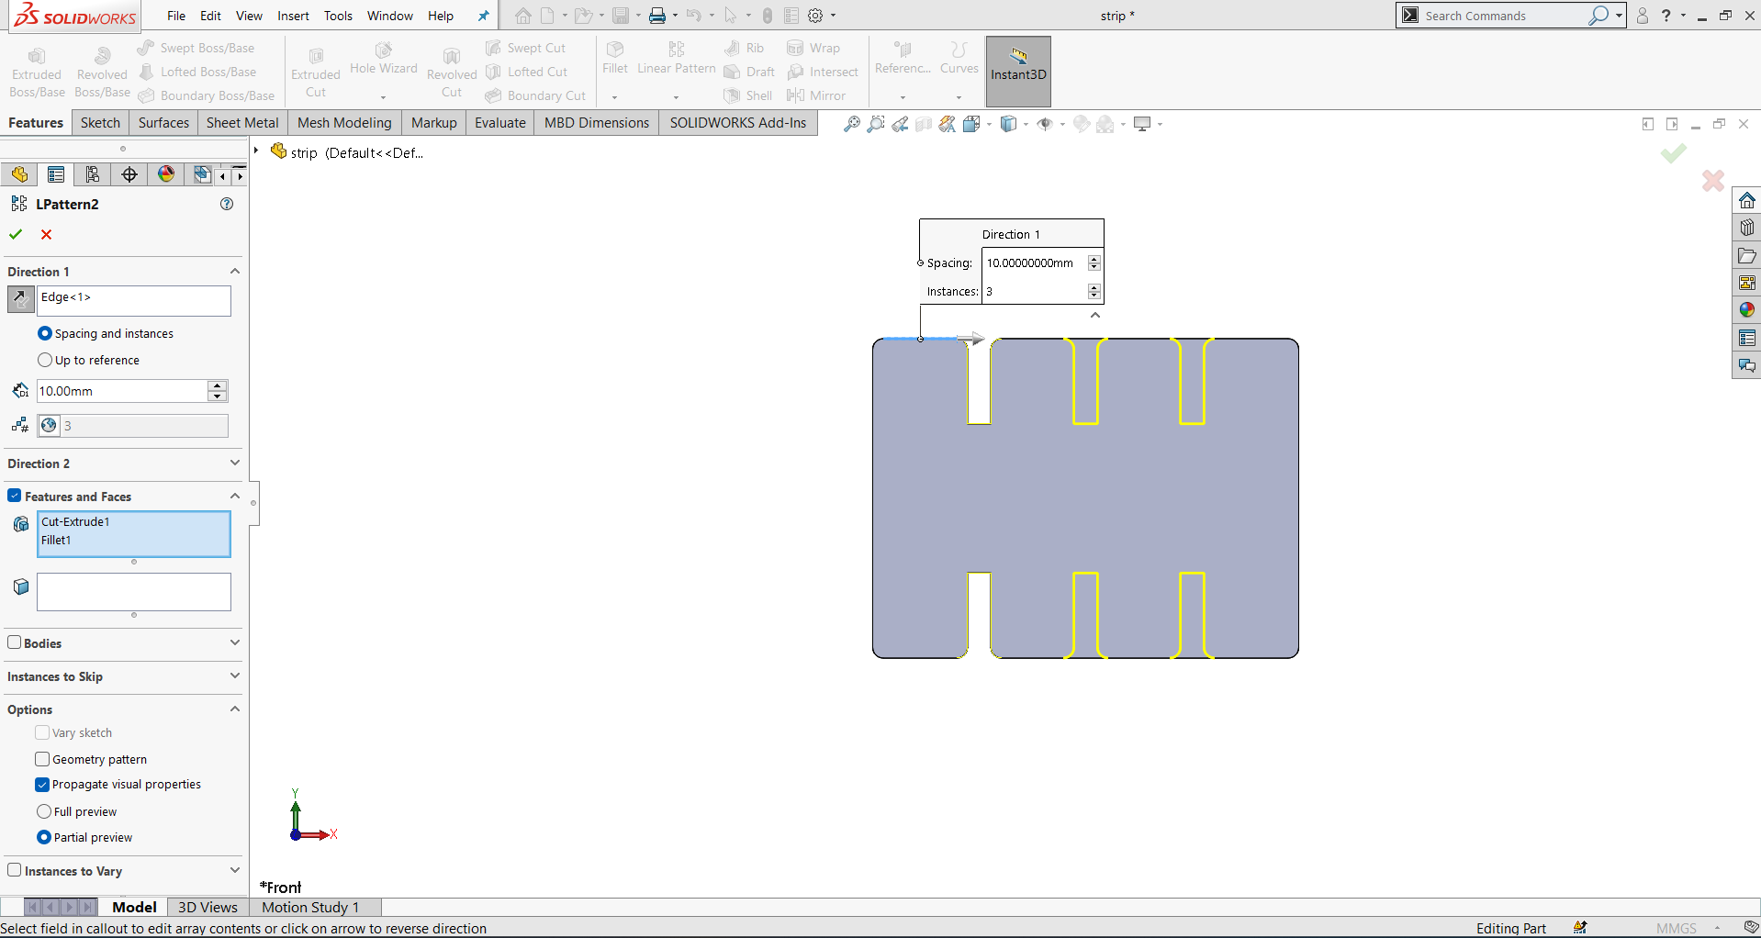Open LPattern2 help question mark
Screen dimensions: 1761x938
(x=227, y=204)
